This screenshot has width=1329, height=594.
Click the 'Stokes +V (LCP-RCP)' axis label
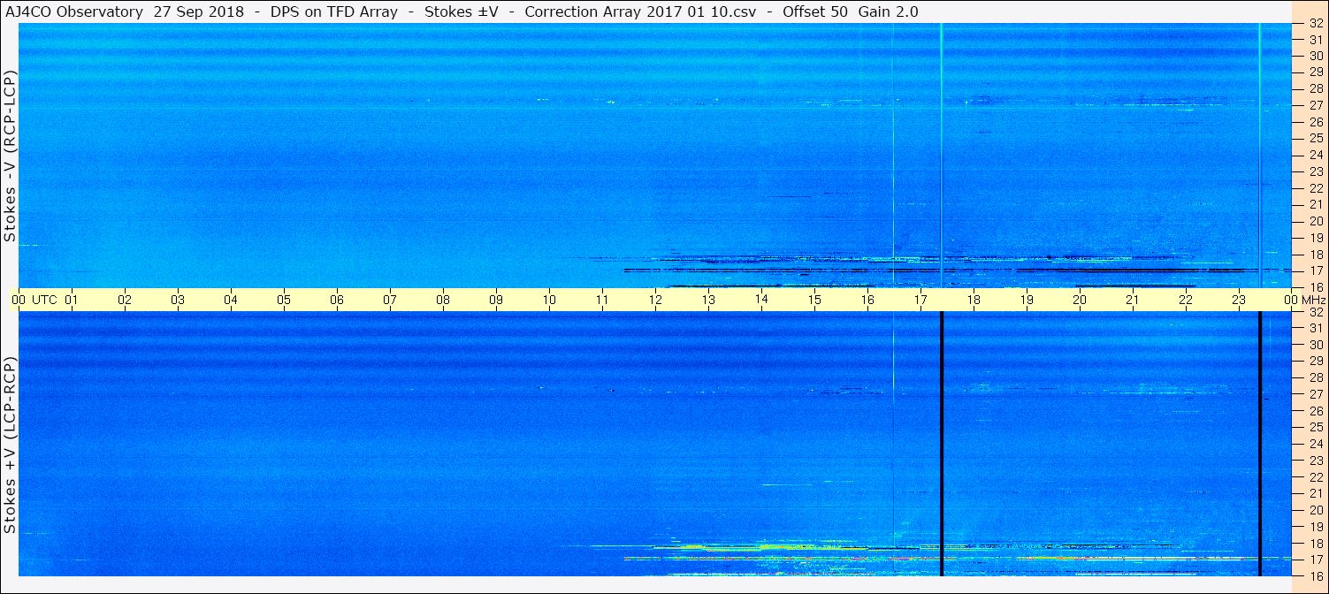tap(11, 445)
